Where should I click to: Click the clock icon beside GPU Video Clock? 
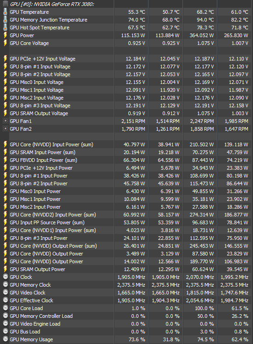pyautogui.click(x=5, y=293)
